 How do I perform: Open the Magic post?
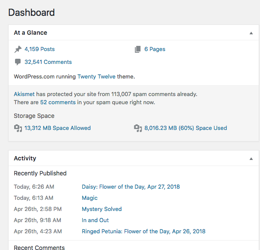pyautogui.click(x=90, y=198)
